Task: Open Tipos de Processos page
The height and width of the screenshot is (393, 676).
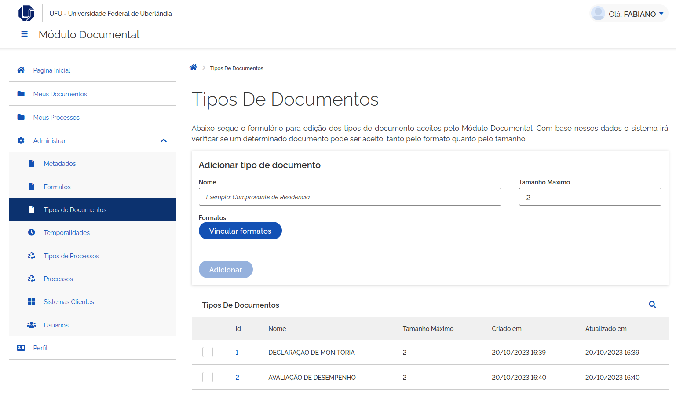Action: click(x=71, y=256)
